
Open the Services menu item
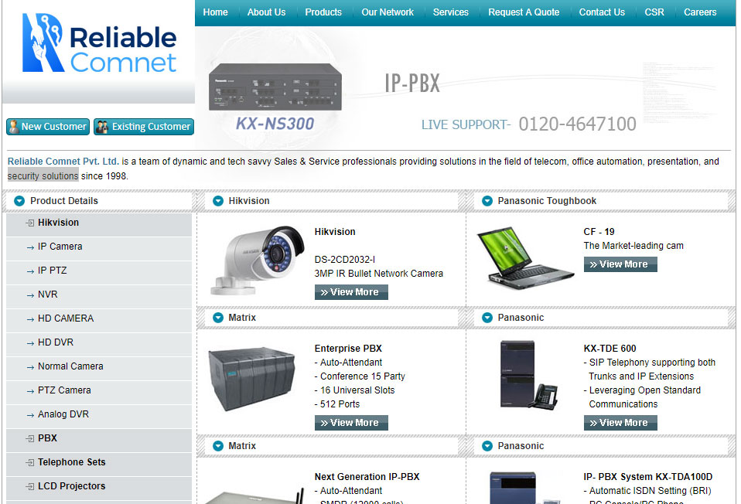point(451,12)
